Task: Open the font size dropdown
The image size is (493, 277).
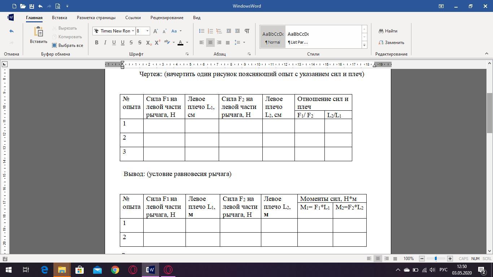Action: click(147, 31)
